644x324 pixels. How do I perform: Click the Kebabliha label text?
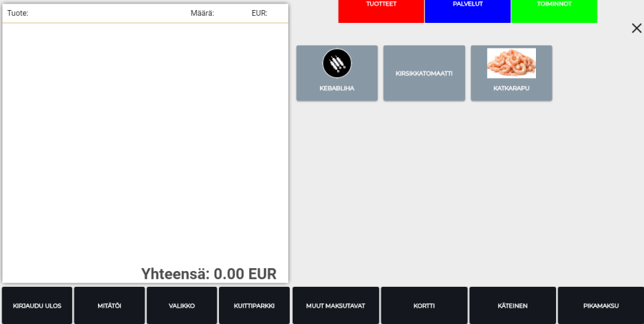(x=337, y=89)
